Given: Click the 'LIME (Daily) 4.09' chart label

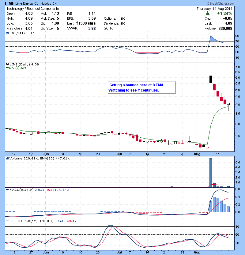Looking at the screenshot, I should [24, 65].
